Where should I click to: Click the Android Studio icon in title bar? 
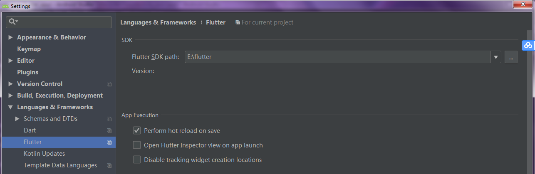tap(5, 6)
